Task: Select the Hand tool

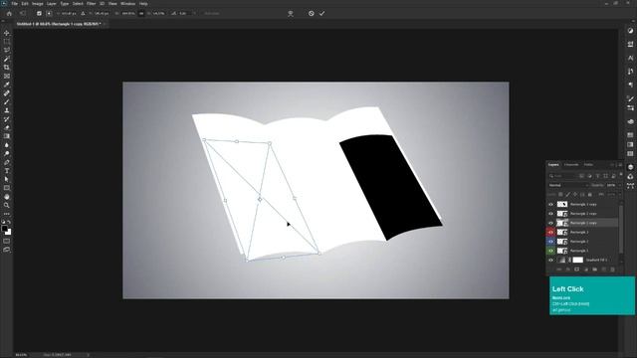Action: coord(7,197)
